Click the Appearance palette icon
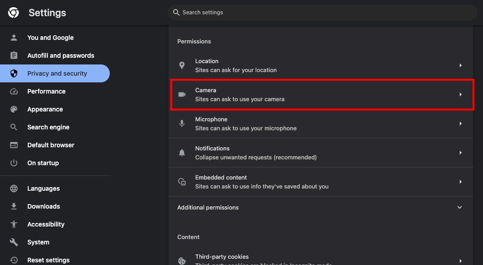The width and height of the screenshot is (483, 265). (x=14, y=109)
